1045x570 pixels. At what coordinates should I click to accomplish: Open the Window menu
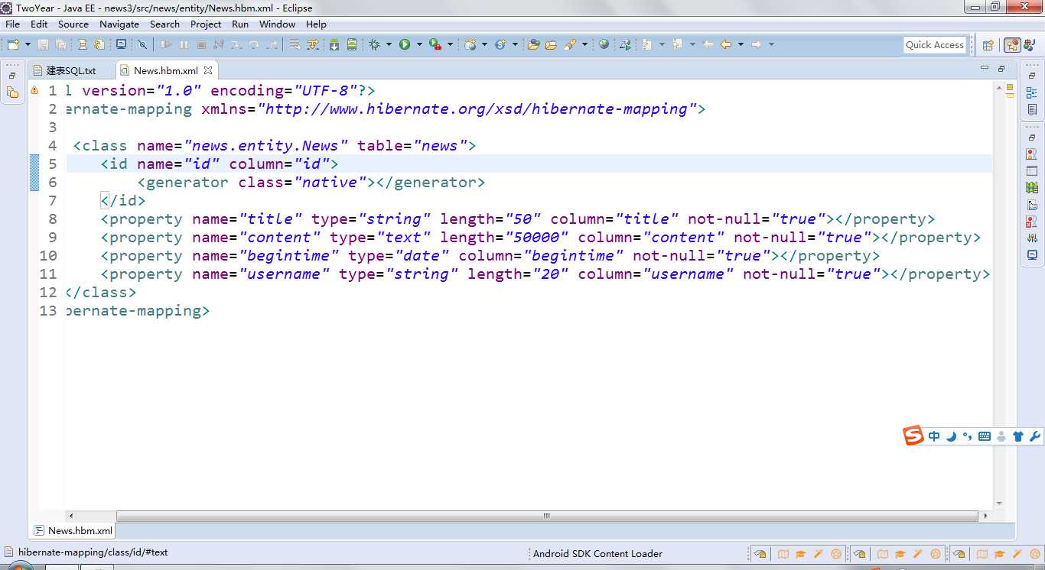pos(277,24)
